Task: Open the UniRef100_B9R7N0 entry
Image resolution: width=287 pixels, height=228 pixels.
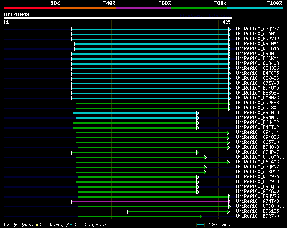Action: click(x=257, y=216)
